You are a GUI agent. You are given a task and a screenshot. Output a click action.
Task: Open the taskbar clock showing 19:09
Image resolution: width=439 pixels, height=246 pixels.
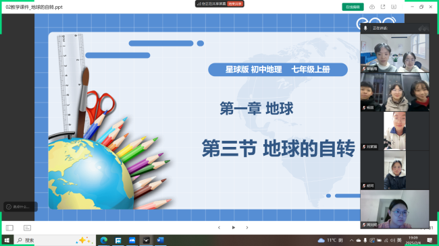[x=413, y=240]
